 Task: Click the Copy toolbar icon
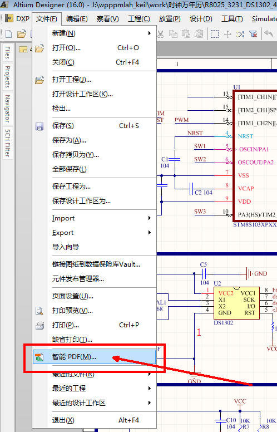pyautogui.click(x=173, y=34)
